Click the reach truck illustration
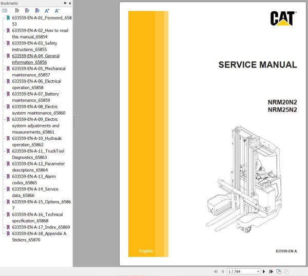The image size is (308, 276). 244,179
